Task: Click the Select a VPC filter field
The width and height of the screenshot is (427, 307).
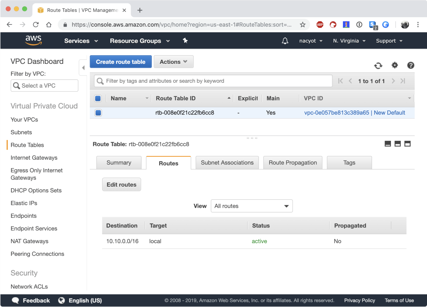Action: pyautogui.click(x=44, y=85)
